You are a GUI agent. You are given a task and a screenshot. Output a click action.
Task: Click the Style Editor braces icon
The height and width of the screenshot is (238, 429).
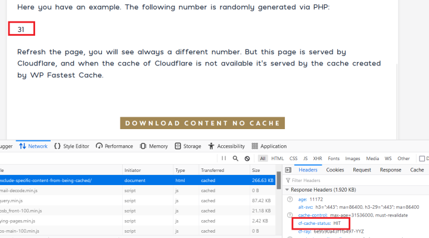tap(57, 146)
